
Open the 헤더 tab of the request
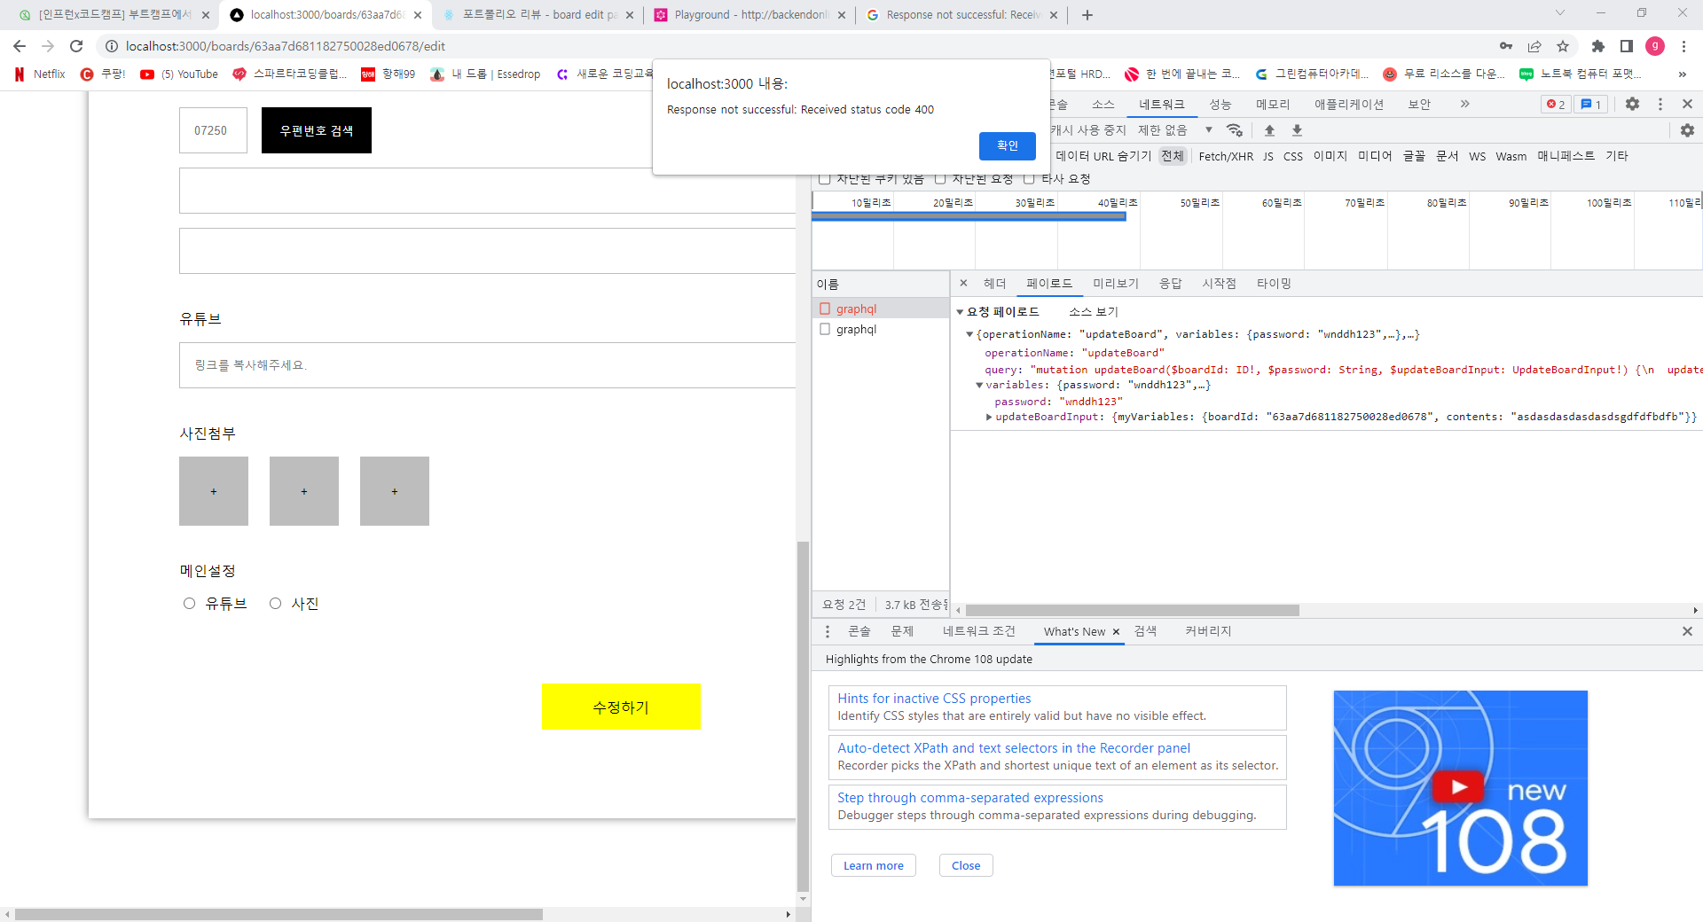click(995, 284)
